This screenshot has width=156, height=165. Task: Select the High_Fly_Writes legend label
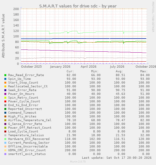[22, 116]
